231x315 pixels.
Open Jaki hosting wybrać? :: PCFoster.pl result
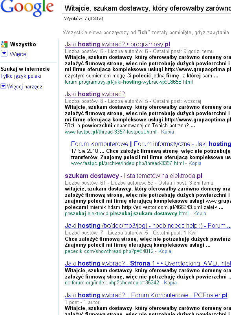tap(146, 295)
